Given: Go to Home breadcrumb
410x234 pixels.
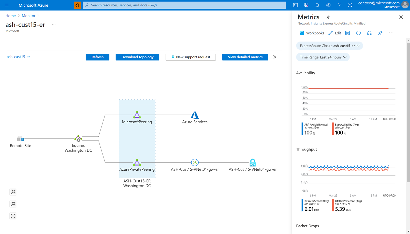Looking at the screenshot, I should click(x=11, y=16).
